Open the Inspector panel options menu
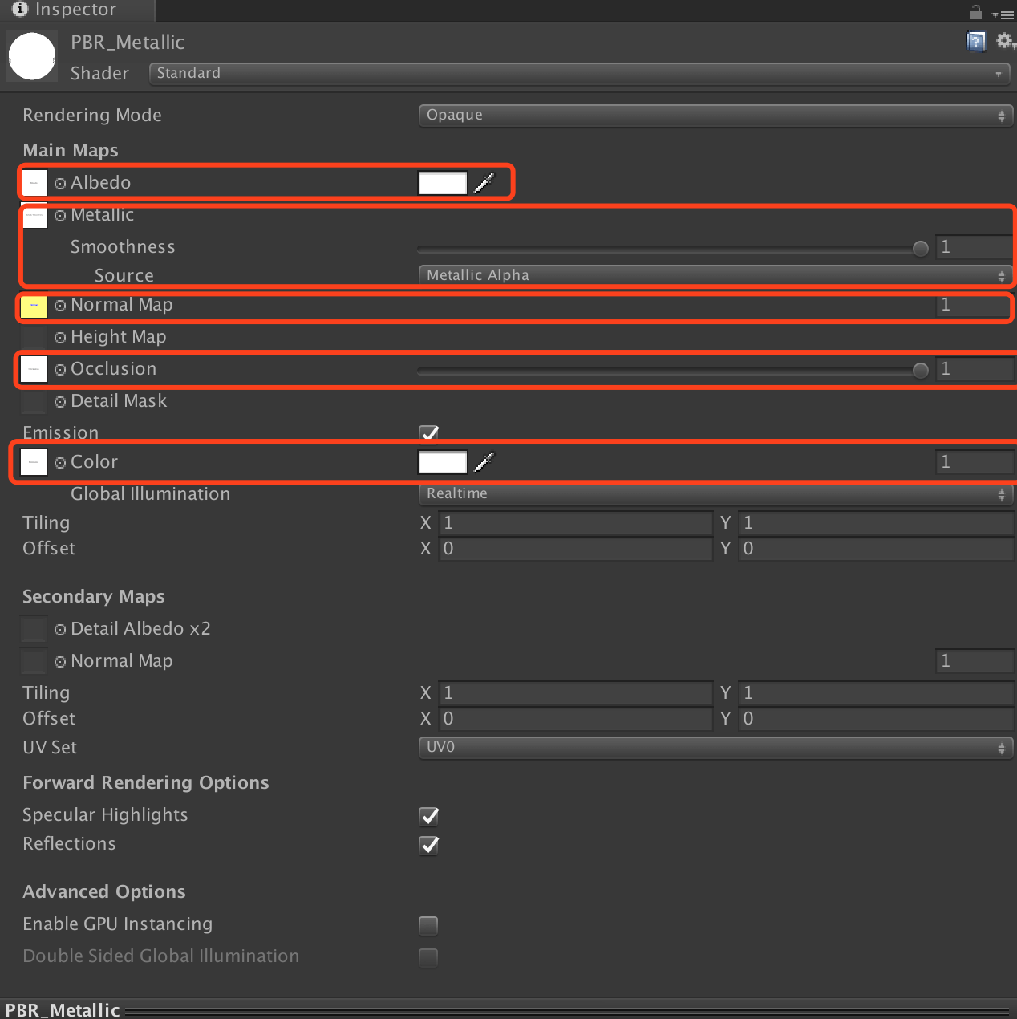The width and height of the screenshot is (1017, 1019). point(1003,14)
